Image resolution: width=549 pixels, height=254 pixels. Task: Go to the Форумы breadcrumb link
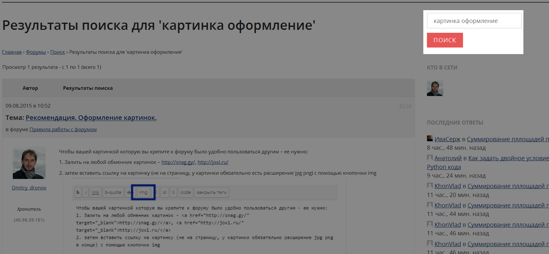(36, 52)
